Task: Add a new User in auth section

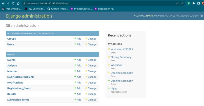Action: click(x=78, y=44)
